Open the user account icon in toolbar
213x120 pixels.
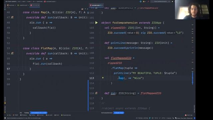click(144, 1)
